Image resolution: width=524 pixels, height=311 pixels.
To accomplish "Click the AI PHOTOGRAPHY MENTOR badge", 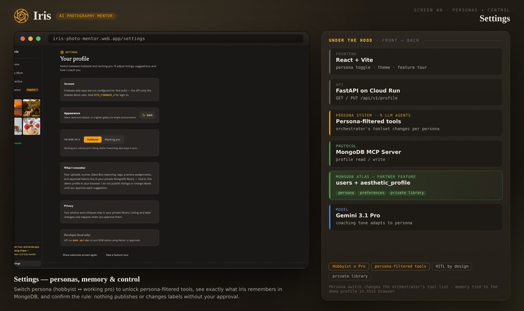I will coord(86,16).
